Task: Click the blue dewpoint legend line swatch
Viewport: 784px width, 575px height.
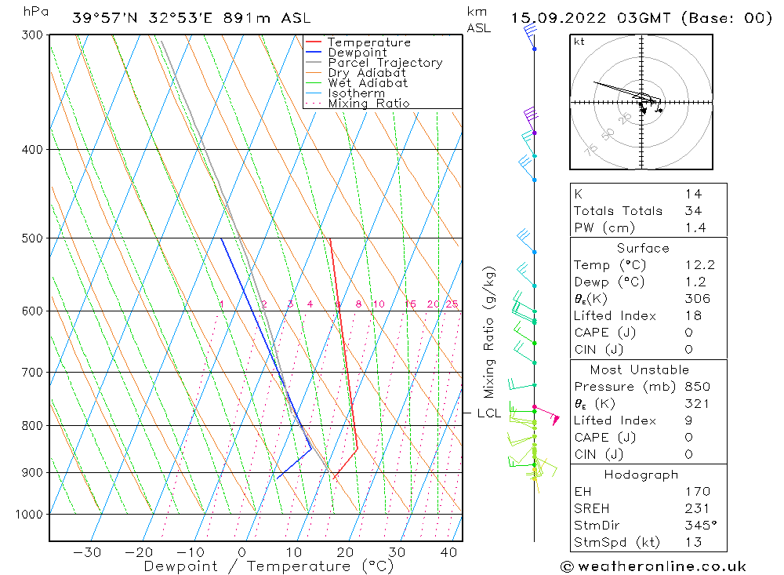Action: [313, 52]
